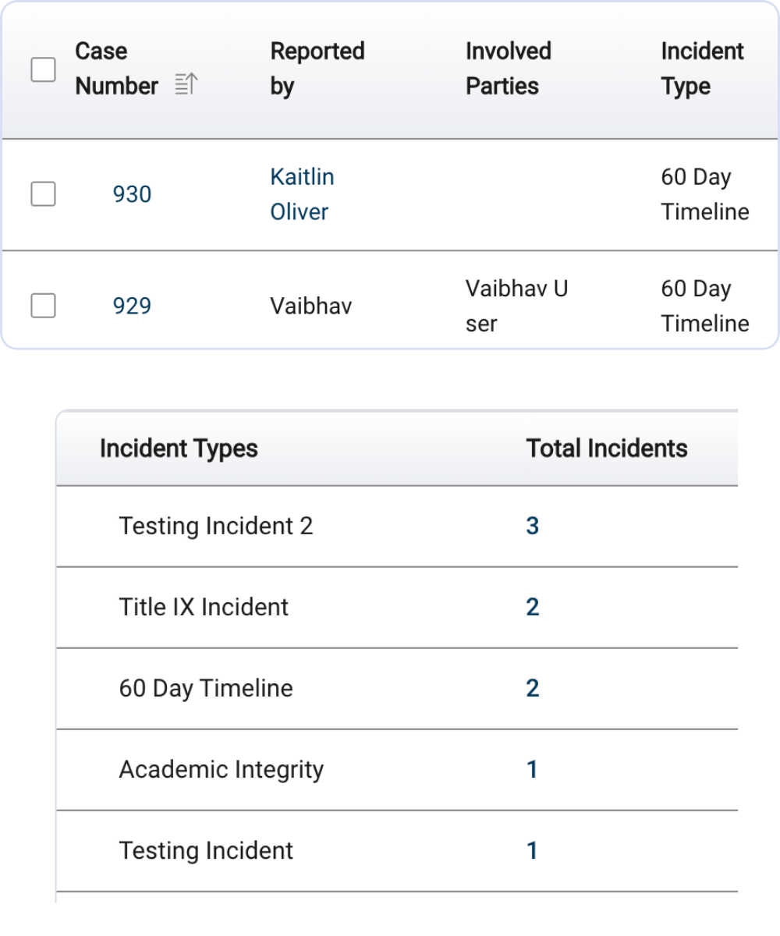This screenshot has width=780, height=936.
Task: Open case number 929
Action: 132,306
